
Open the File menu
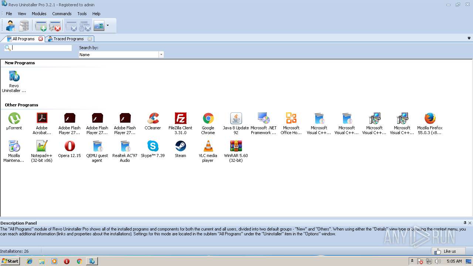[9, 14]
